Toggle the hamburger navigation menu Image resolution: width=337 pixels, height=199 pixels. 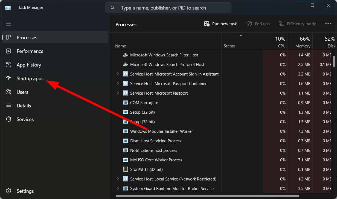pyautogui.click(x=8, y=24)
